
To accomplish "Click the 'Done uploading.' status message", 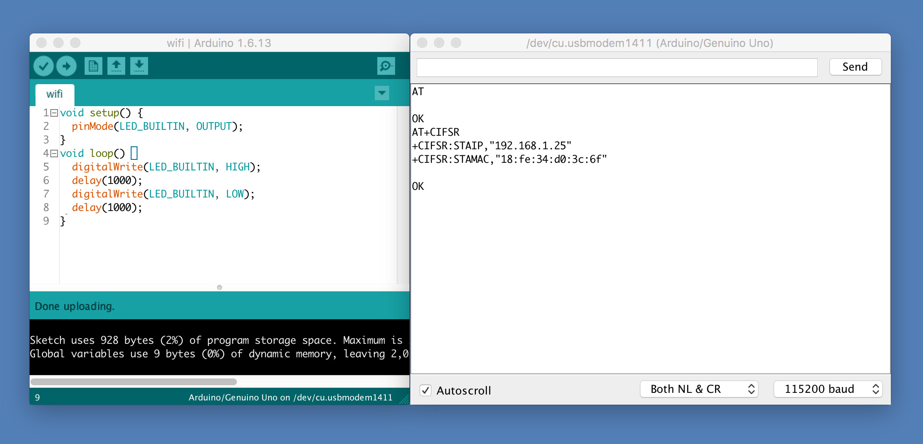I will pyautogui.click(x=74, y=306).
